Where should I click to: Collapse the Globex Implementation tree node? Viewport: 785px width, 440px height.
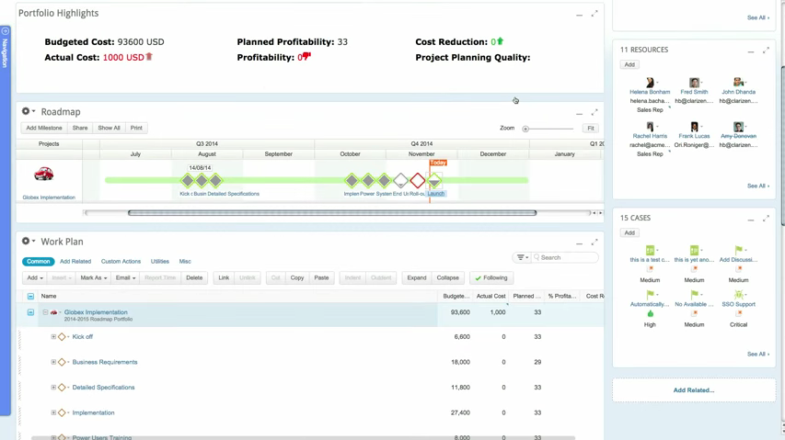coord(45,312)
